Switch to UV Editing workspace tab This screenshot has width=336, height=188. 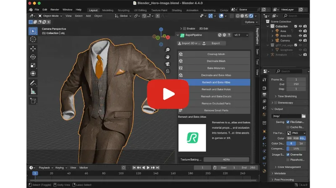[x=140, y=10]
